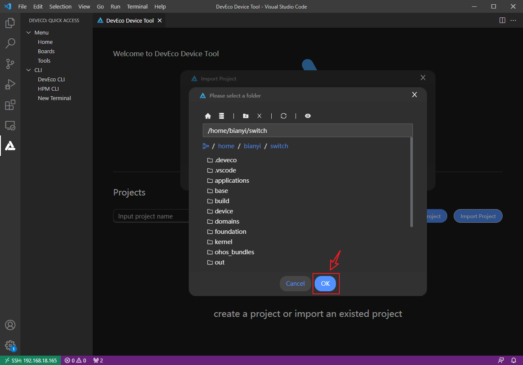Open the Go menu
Screen dimensions: 523x365
tap(100, 7)
